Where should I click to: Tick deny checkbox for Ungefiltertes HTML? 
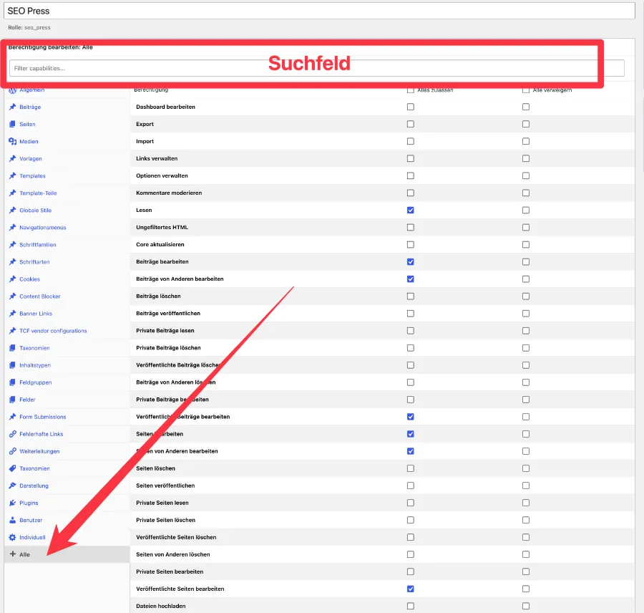point(526,227)
